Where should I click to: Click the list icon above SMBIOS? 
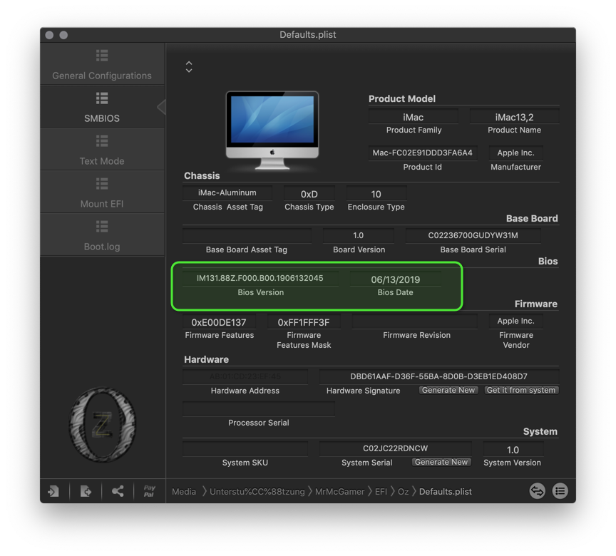click(102, 98)
